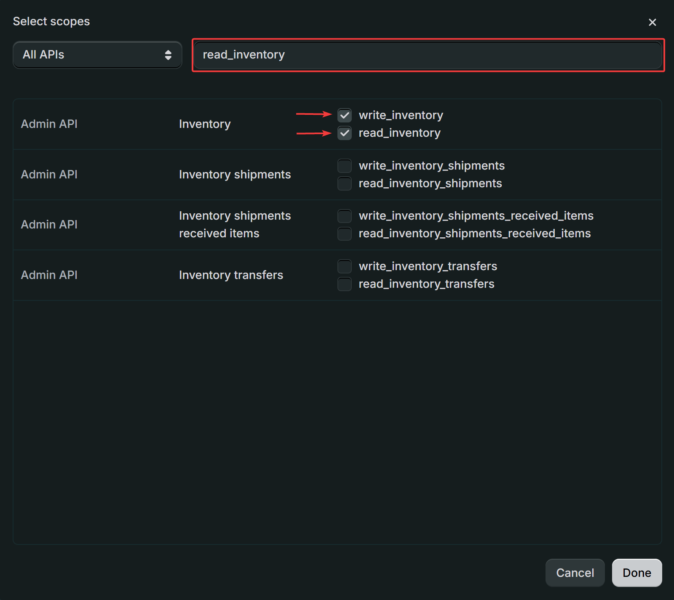674x600 pixels.
Task: Tick the write_inventory_transfers checkbox
Action: 345,266
